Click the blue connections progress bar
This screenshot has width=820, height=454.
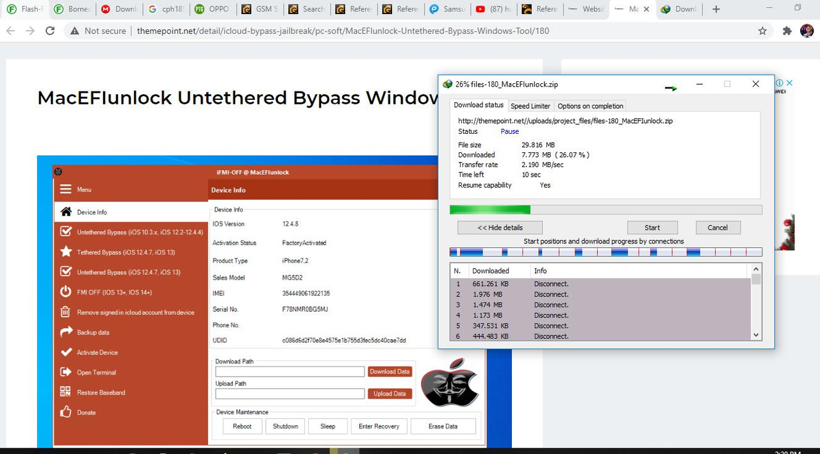coord(606,252)
